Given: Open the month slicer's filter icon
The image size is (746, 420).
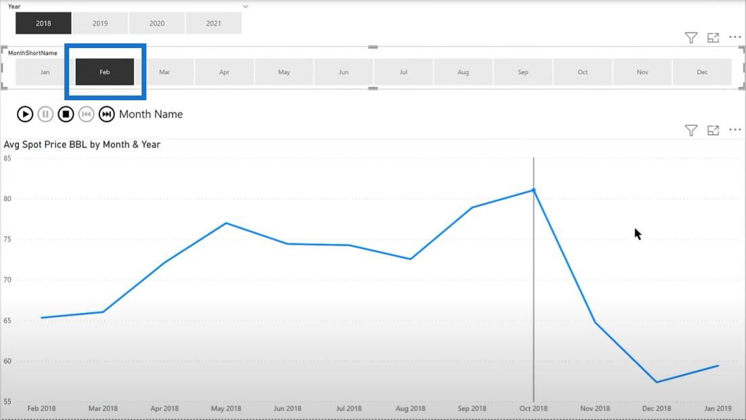Looking at the screenshot, I should click(691, 37).
